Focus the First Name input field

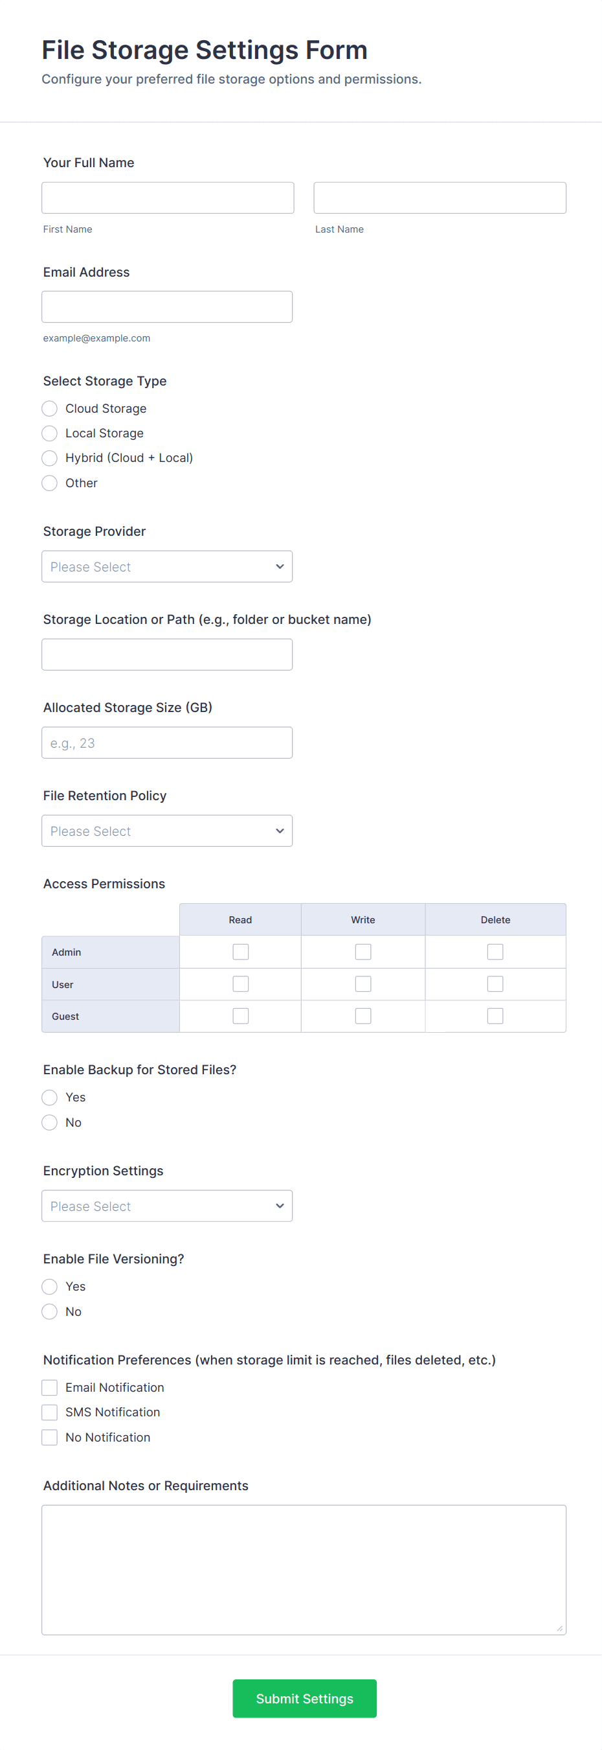[x=168, y=198]
